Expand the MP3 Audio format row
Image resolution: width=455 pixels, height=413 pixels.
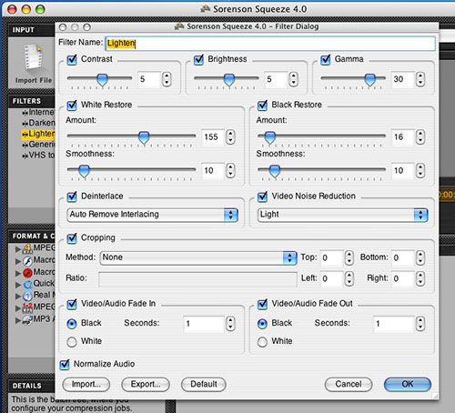pyautogui.click(x=18, y=320)
